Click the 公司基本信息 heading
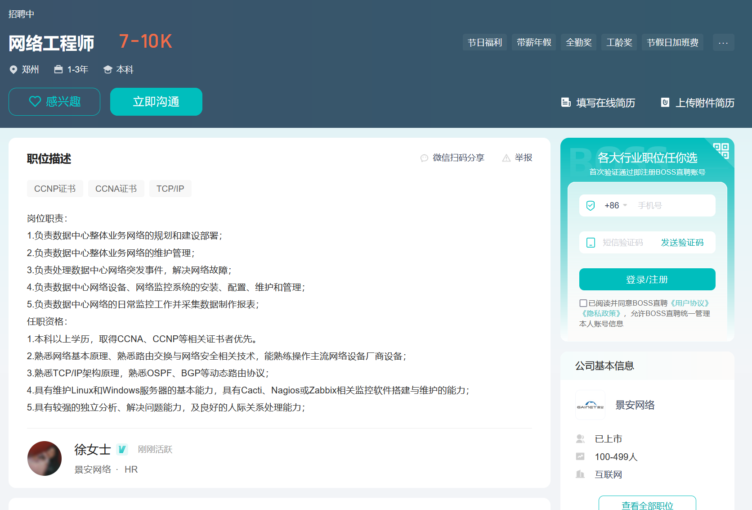The width and height of the screenshot is (752, 510). 604,366
